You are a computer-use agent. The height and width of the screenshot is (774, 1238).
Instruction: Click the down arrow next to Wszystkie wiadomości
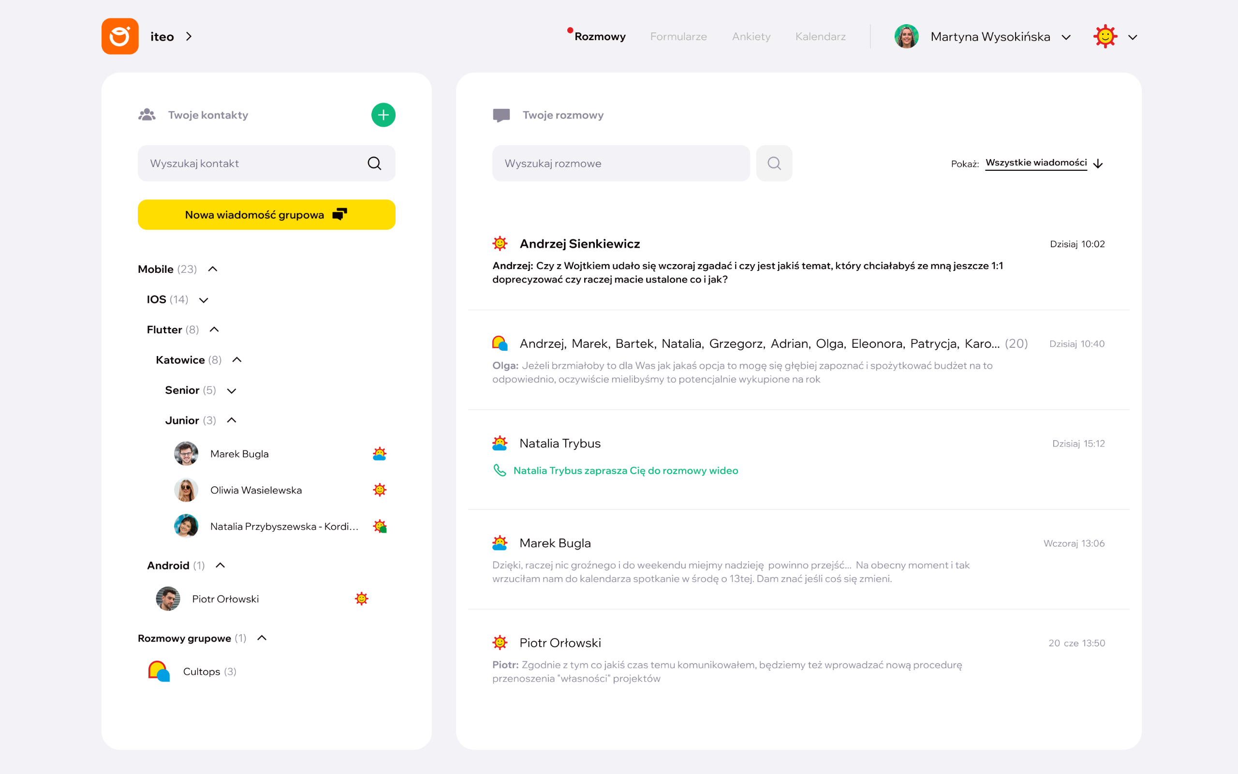click(x=1098, y=164)
